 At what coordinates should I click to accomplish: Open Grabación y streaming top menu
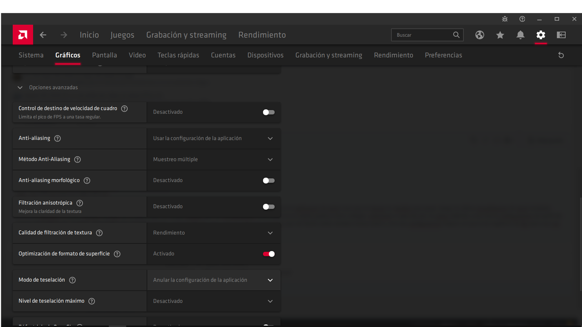coord(186,35)
